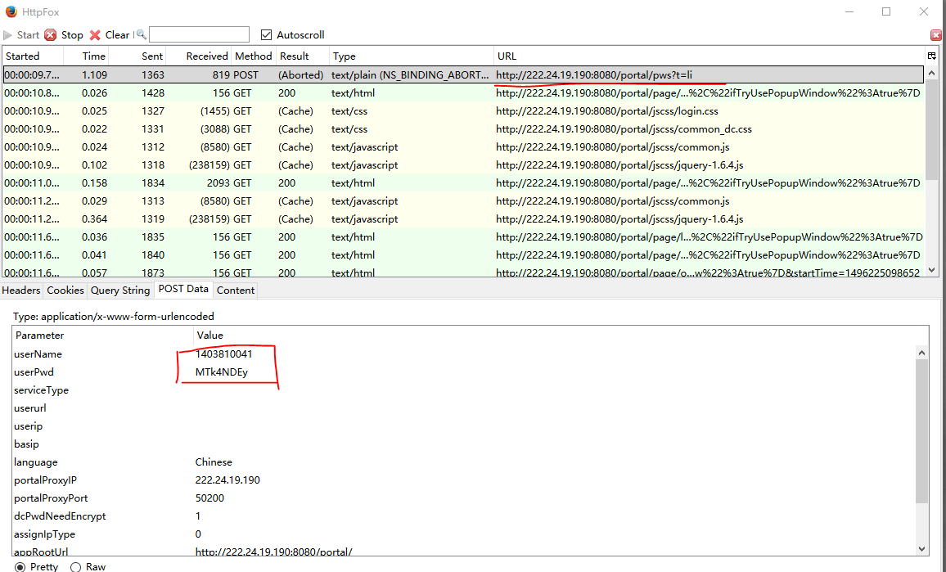Click the Firefox icon in title bar
The height and width of the screenshot is (572, 946).
[x=11, y=11]
